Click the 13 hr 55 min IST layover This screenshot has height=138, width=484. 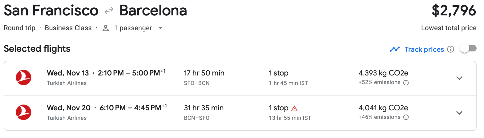click(290, 118)
